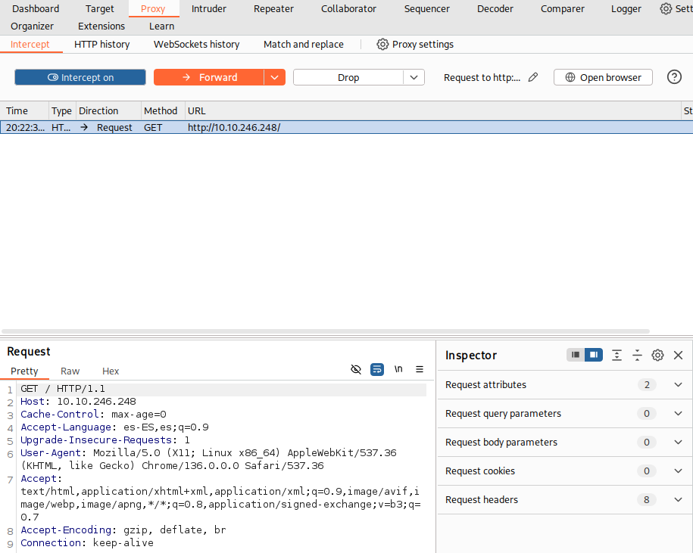Open the Drop button dropdown arrow
The width and height of the screenshot is (693, 553).
pyautogui.click(x=414, y=77)
